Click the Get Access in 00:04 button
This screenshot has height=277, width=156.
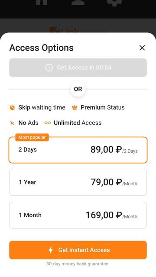(x=78, y=68)
